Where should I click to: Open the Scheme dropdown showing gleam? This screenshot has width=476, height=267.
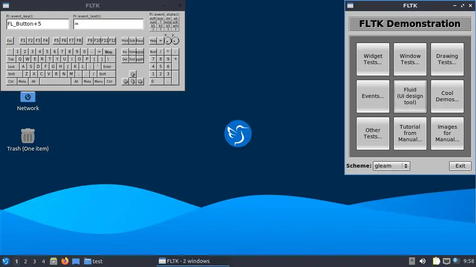(391, 166)
